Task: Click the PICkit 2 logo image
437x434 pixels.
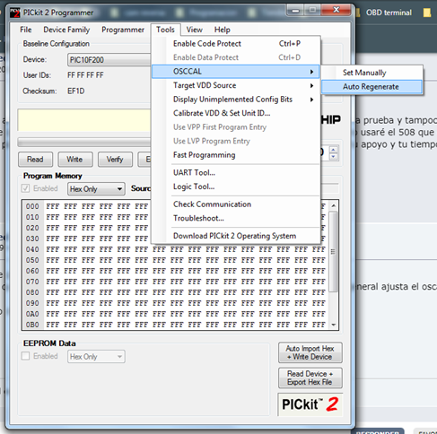Action: pos(310,404)
